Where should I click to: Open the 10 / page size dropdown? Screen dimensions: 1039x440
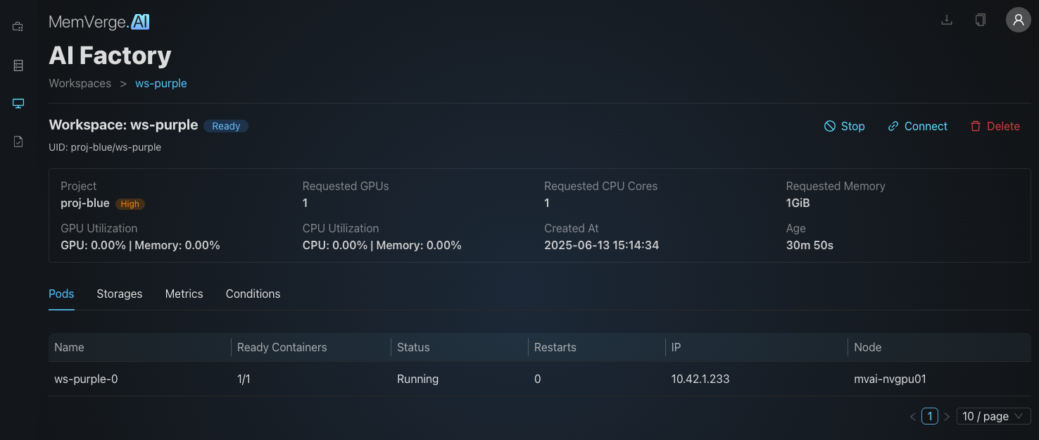994,416
